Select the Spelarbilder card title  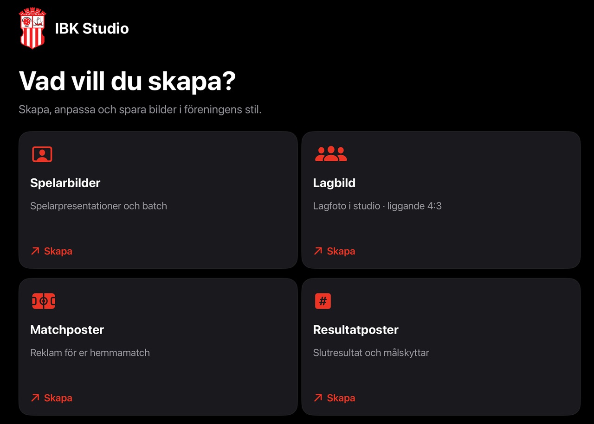pyautogui.click(x=65, y=183)
